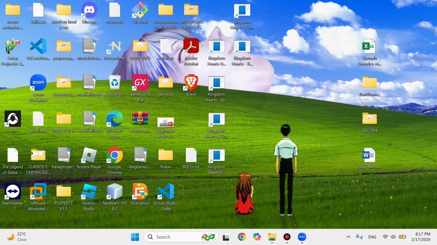
Task: Click the Kingdom Hearts II shortcut
Action: (216, 161)
